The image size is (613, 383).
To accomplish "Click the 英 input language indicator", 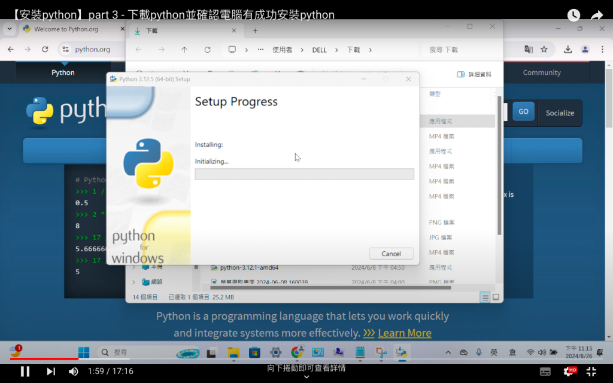I will pyautogui.click(x=494, y=352).
